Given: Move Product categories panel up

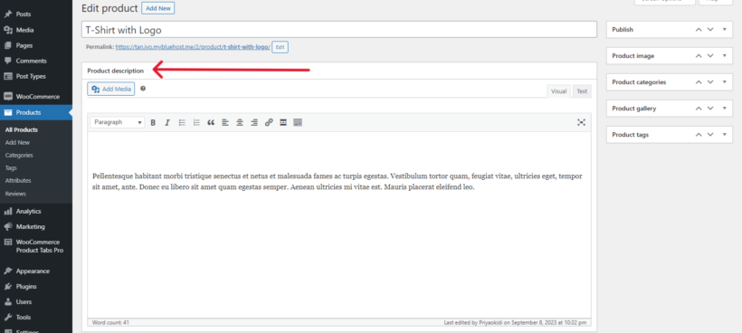Looking at the screenshot, I should point(699,81).
